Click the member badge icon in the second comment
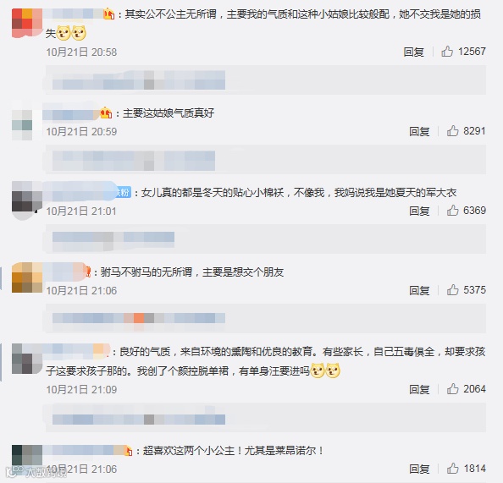The width and height of the screenshot is (503, 483). point(106,113)
